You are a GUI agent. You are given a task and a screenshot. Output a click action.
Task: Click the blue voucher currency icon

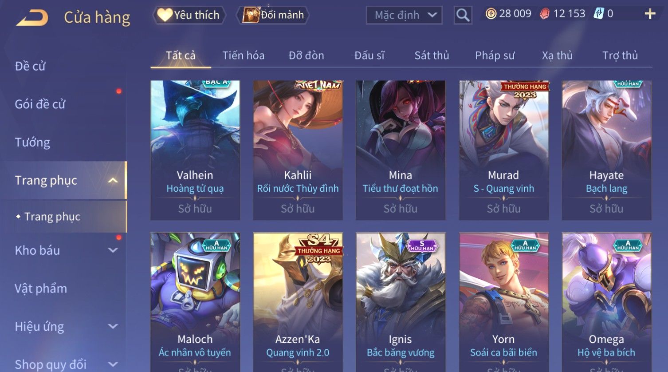[x=599, y=14]
